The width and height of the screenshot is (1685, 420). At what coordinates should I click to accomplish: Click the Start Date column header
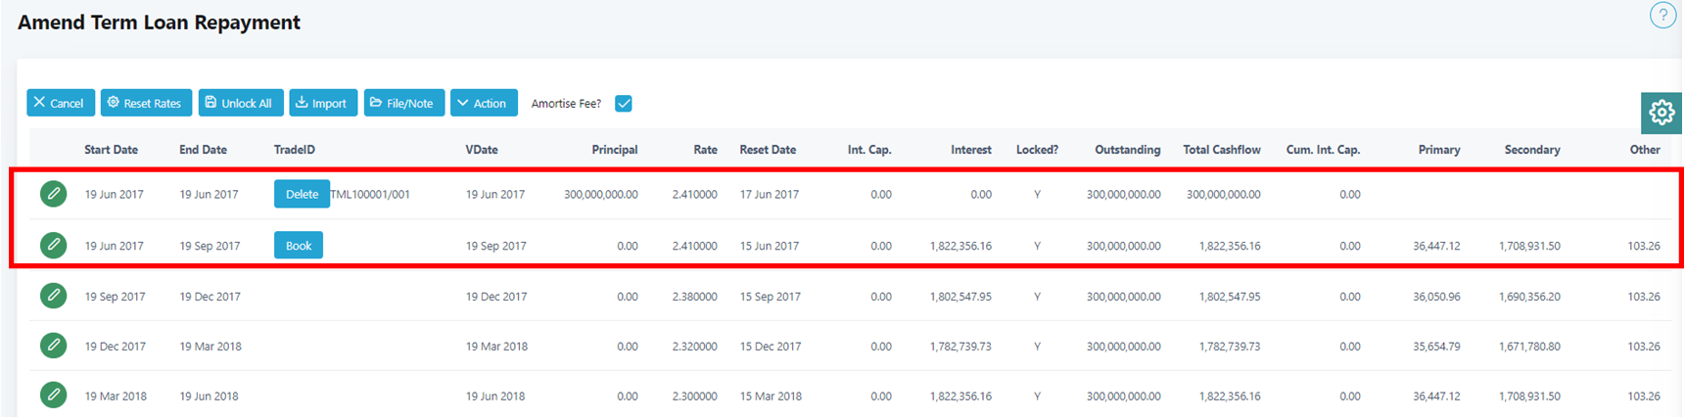click(111, 150)
